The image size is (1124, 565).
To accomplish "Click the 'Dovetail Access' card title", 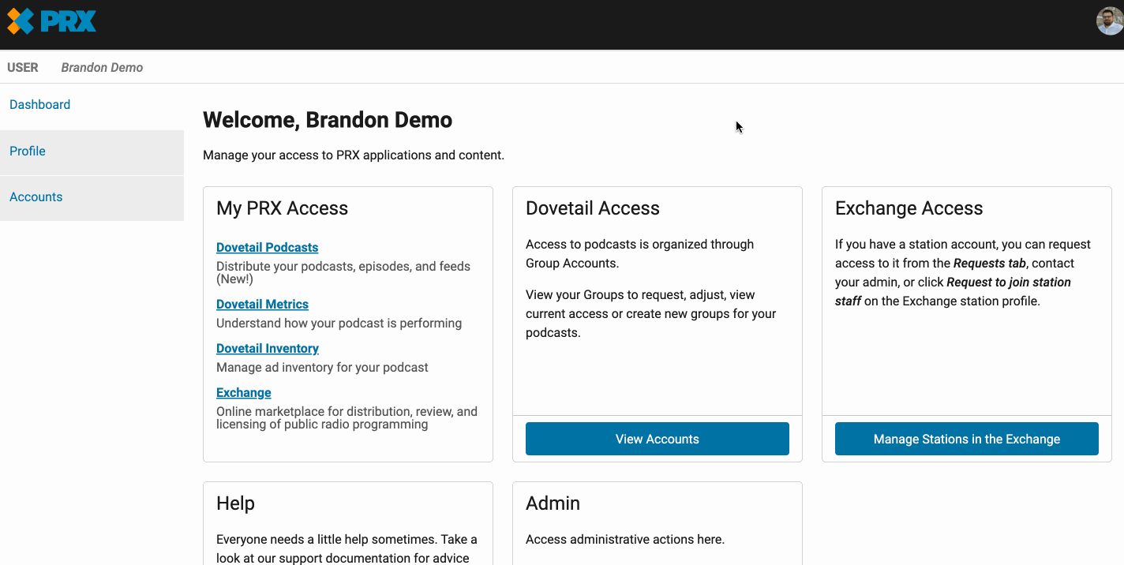I will pos(593,208).
